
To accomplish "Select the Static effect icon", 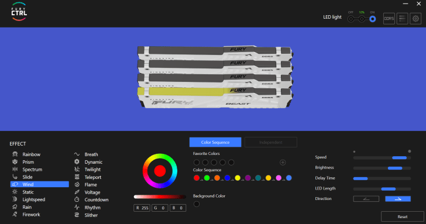I will (x=15, y=192).
